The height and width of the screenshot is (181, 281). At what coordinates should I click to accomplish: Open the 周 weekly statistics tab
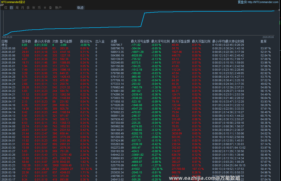[17, 8]
